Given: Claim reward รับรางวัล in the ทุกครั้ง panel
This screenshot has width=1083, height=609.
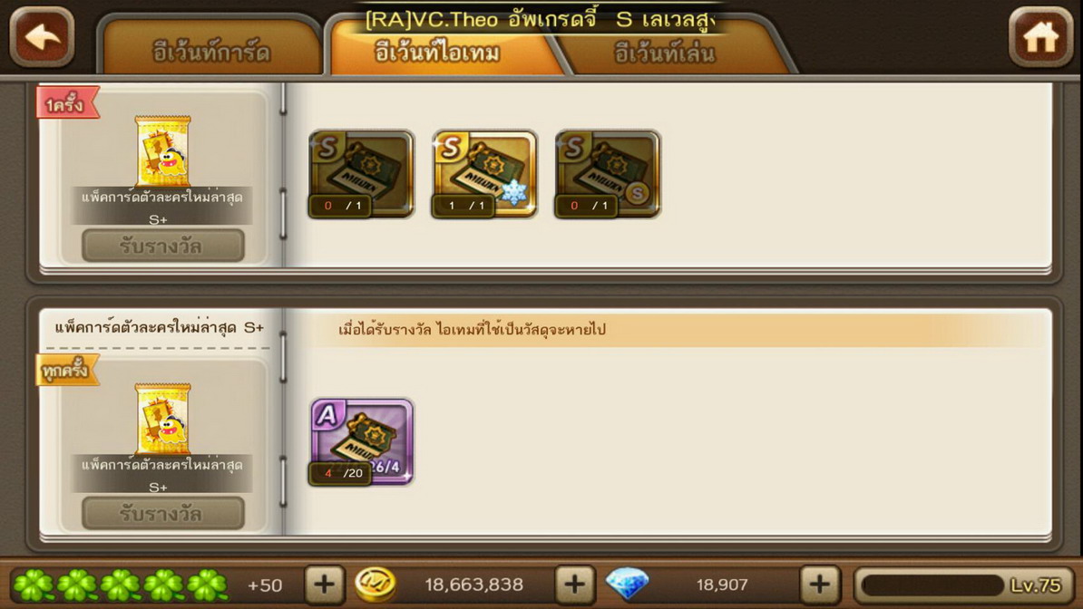Looking at the screenshot, I should pyautogui.click(x=163, y=514).
